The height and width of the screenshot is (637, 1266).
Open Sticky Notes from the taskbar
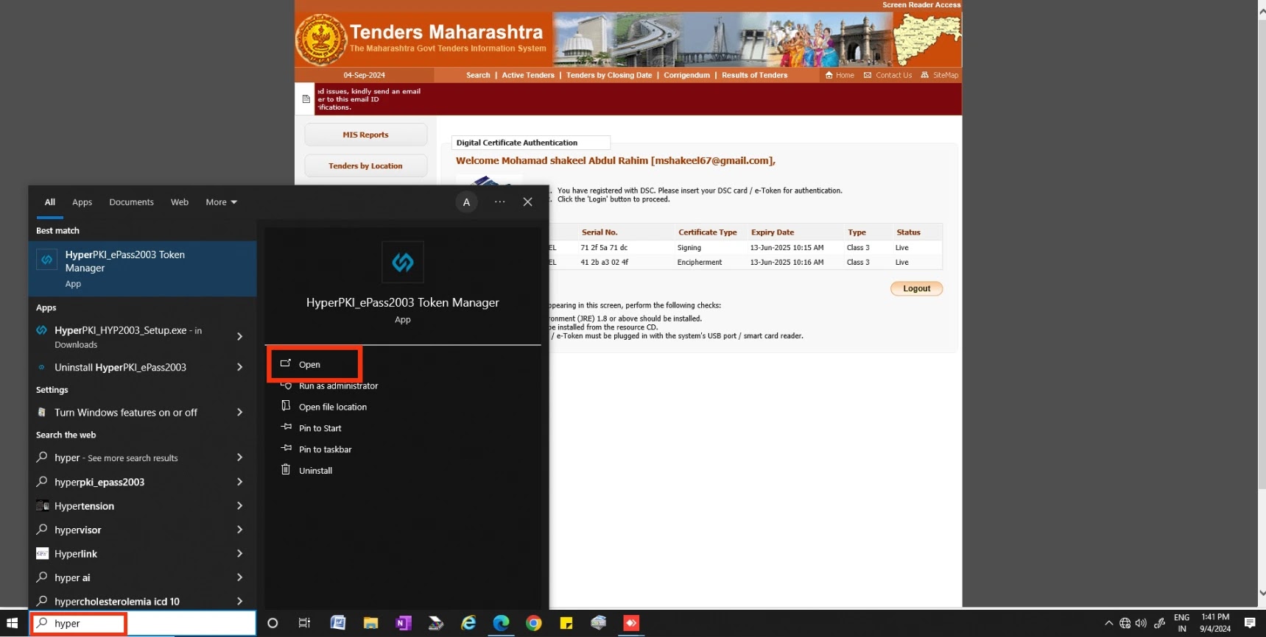[x=566, y=623]
